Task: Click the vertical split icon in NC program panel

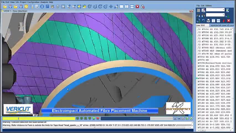Action: (213, 21)
